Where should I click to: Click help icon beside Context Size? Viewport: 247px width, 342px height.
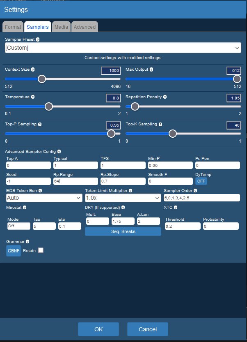[33, 70]
